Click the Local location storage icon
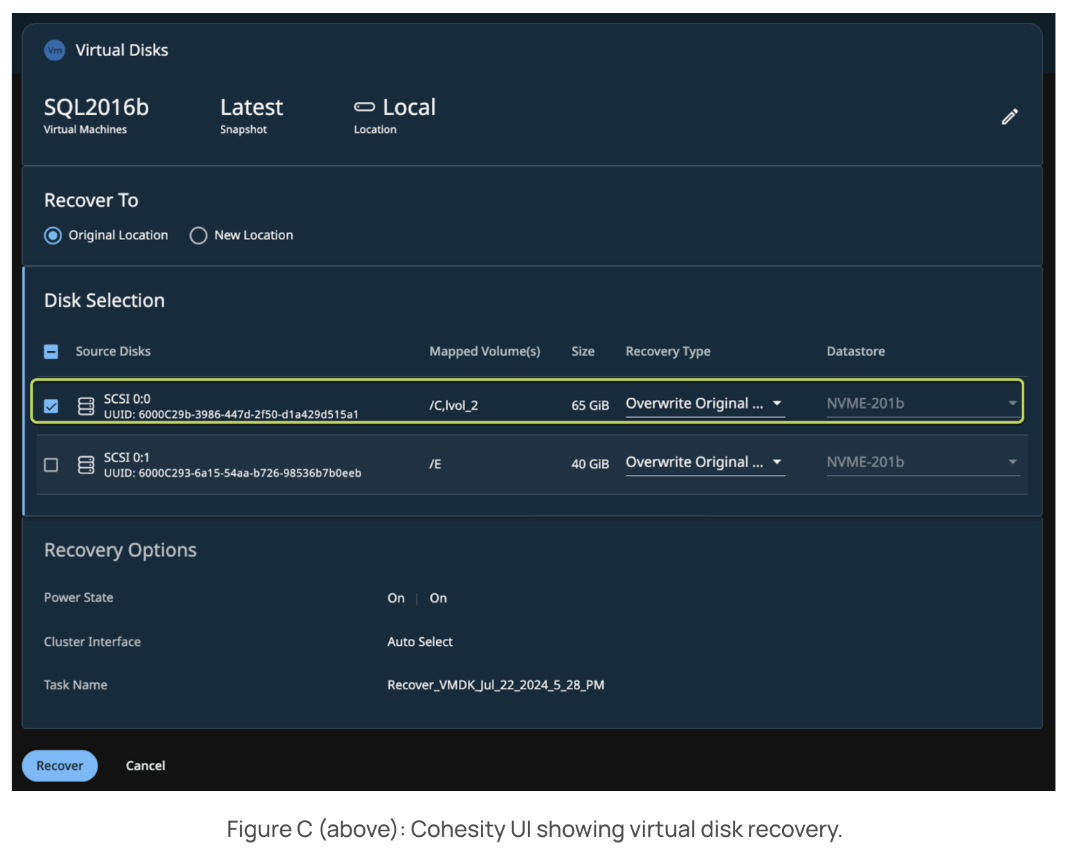 pyautogui.click(x=364, y=107)
